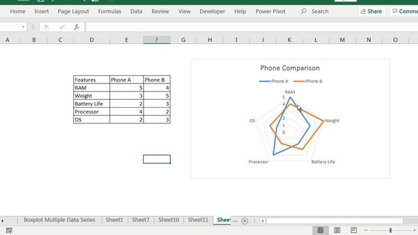Switch to Boxplot Multiple Data Series sheet
This screenshot has height=235, width=418.
point(59,220)
